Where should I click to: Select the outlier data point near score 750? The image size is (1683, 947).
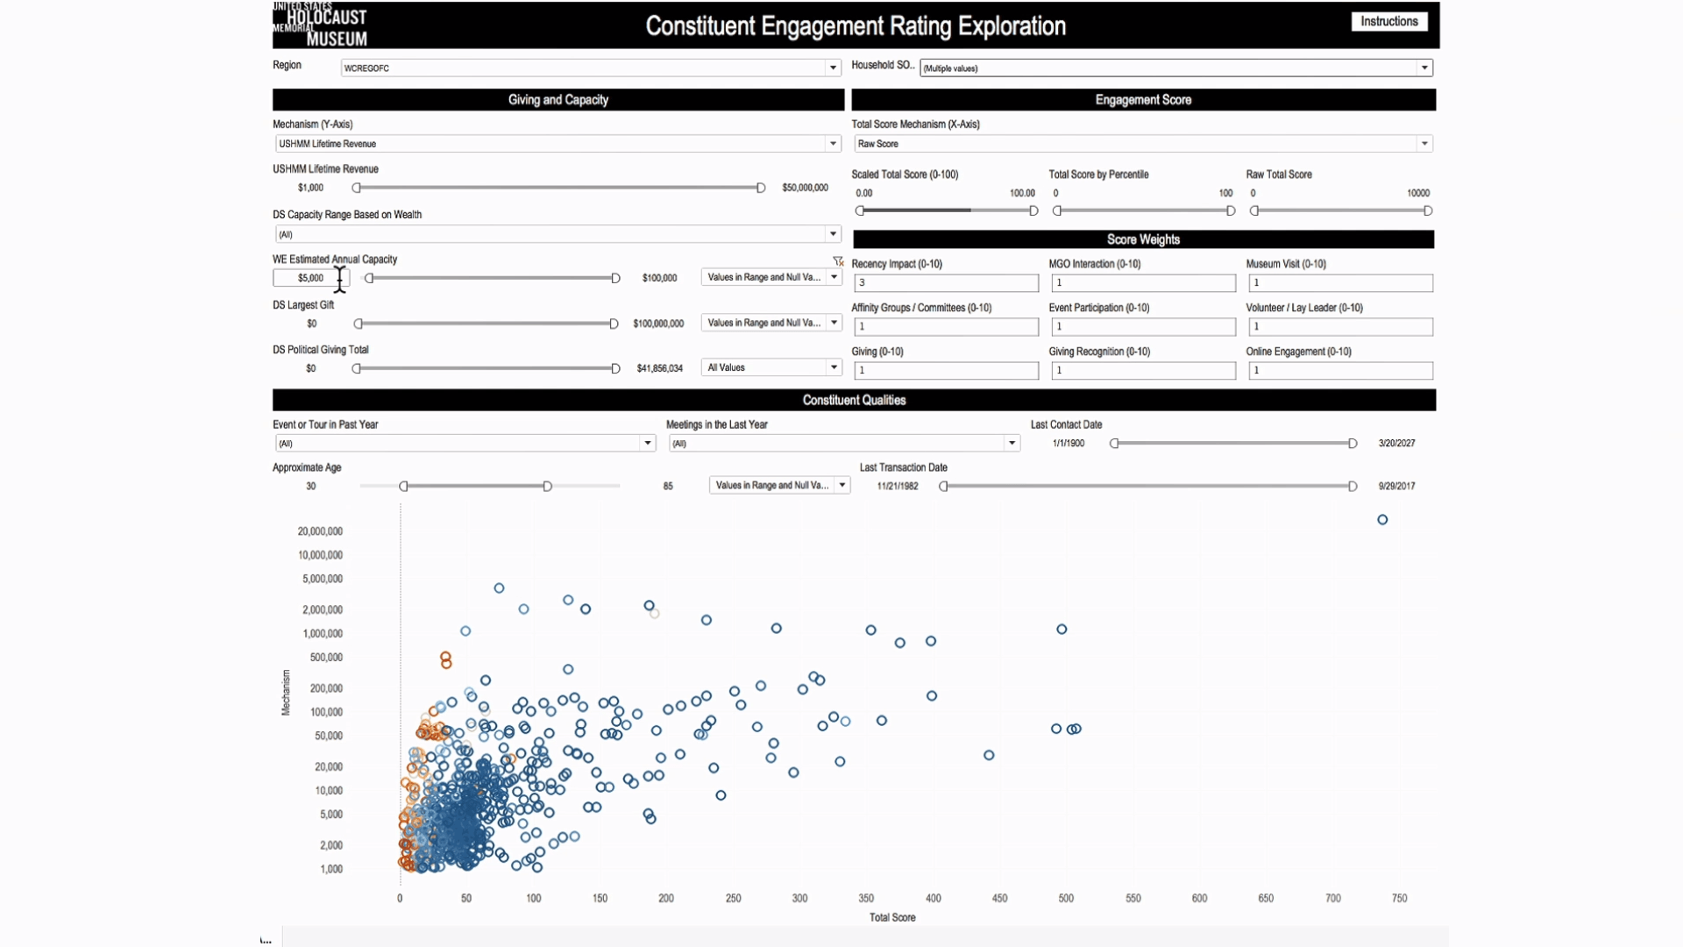1382,520
